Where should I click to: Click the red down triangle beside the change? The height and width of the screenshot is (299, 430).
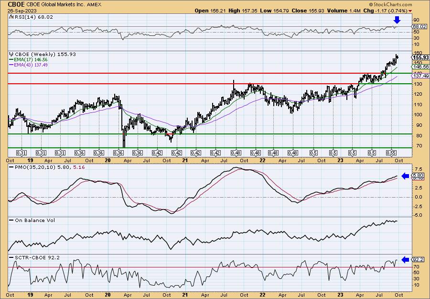pyautogui.click(x=410, y=11)
